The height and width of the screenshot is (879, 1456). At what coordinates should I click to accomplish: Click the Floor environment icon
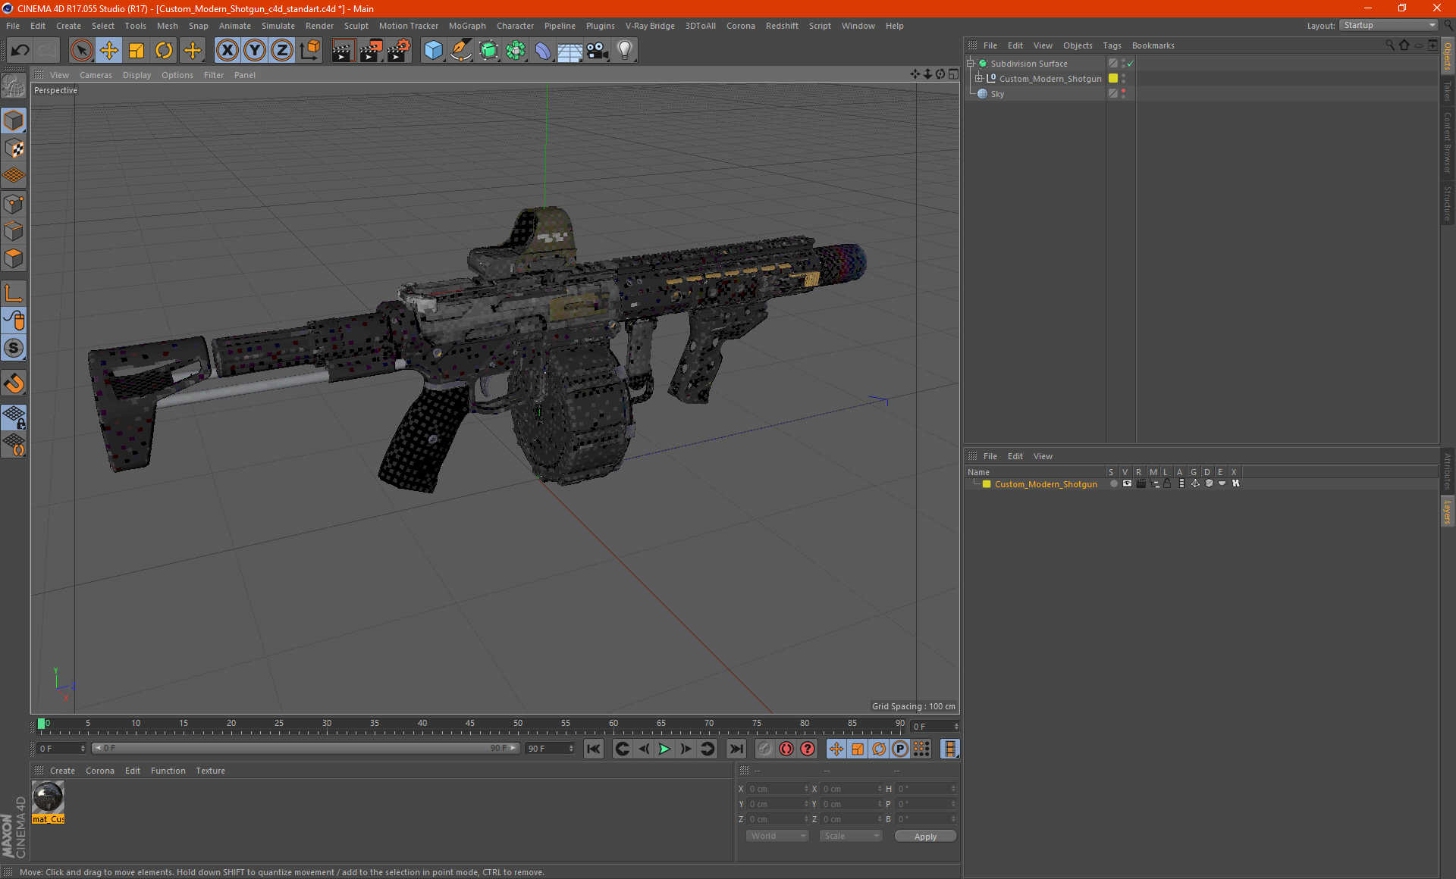570,51
